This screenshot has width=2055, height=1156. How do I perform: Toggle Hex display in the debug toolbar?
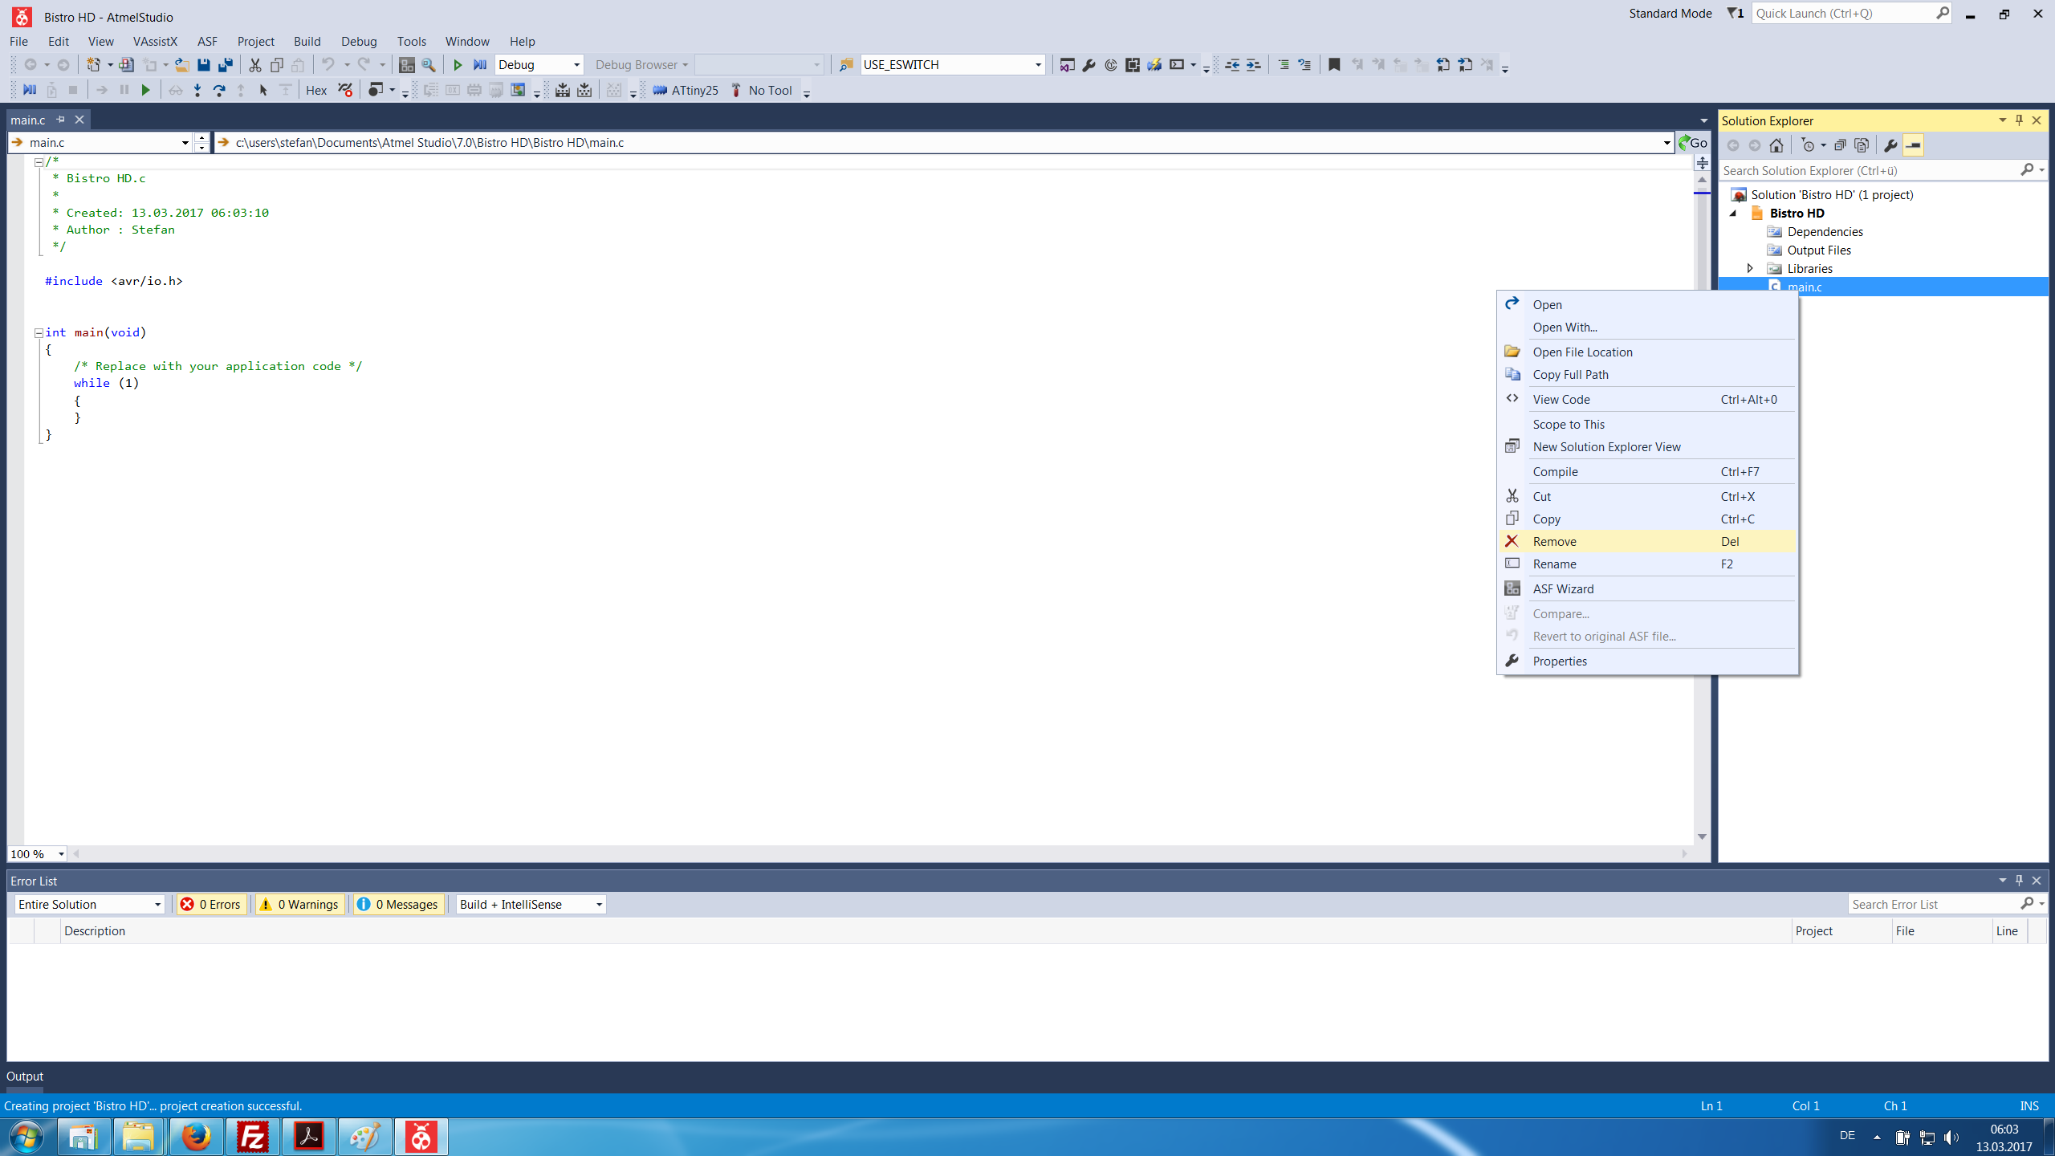point(316,91)
